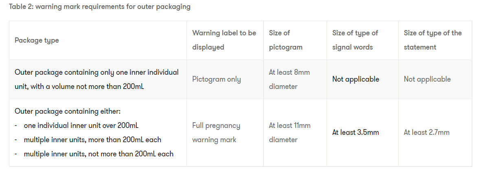Image resolution: width=481 pixels, height=173 pixels.
Task: Click 'Not applicable' under signal words column
Action: click(356, 79)
